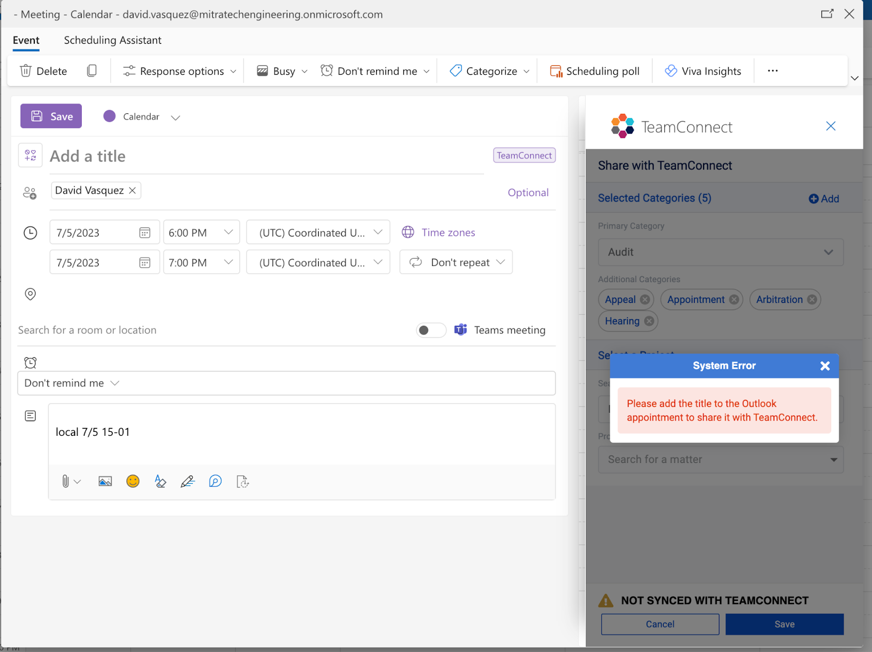Click the meeting type icon beside title
Screen dimensions: 872x652
[31, 155]
